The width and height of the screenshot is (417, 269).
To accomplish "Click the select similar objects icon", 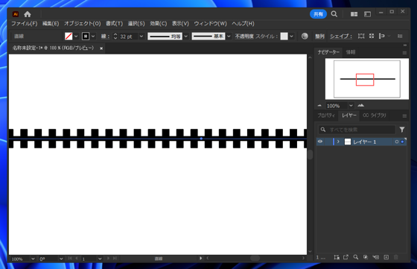I will pyautogui.click(x=382, y=36).
